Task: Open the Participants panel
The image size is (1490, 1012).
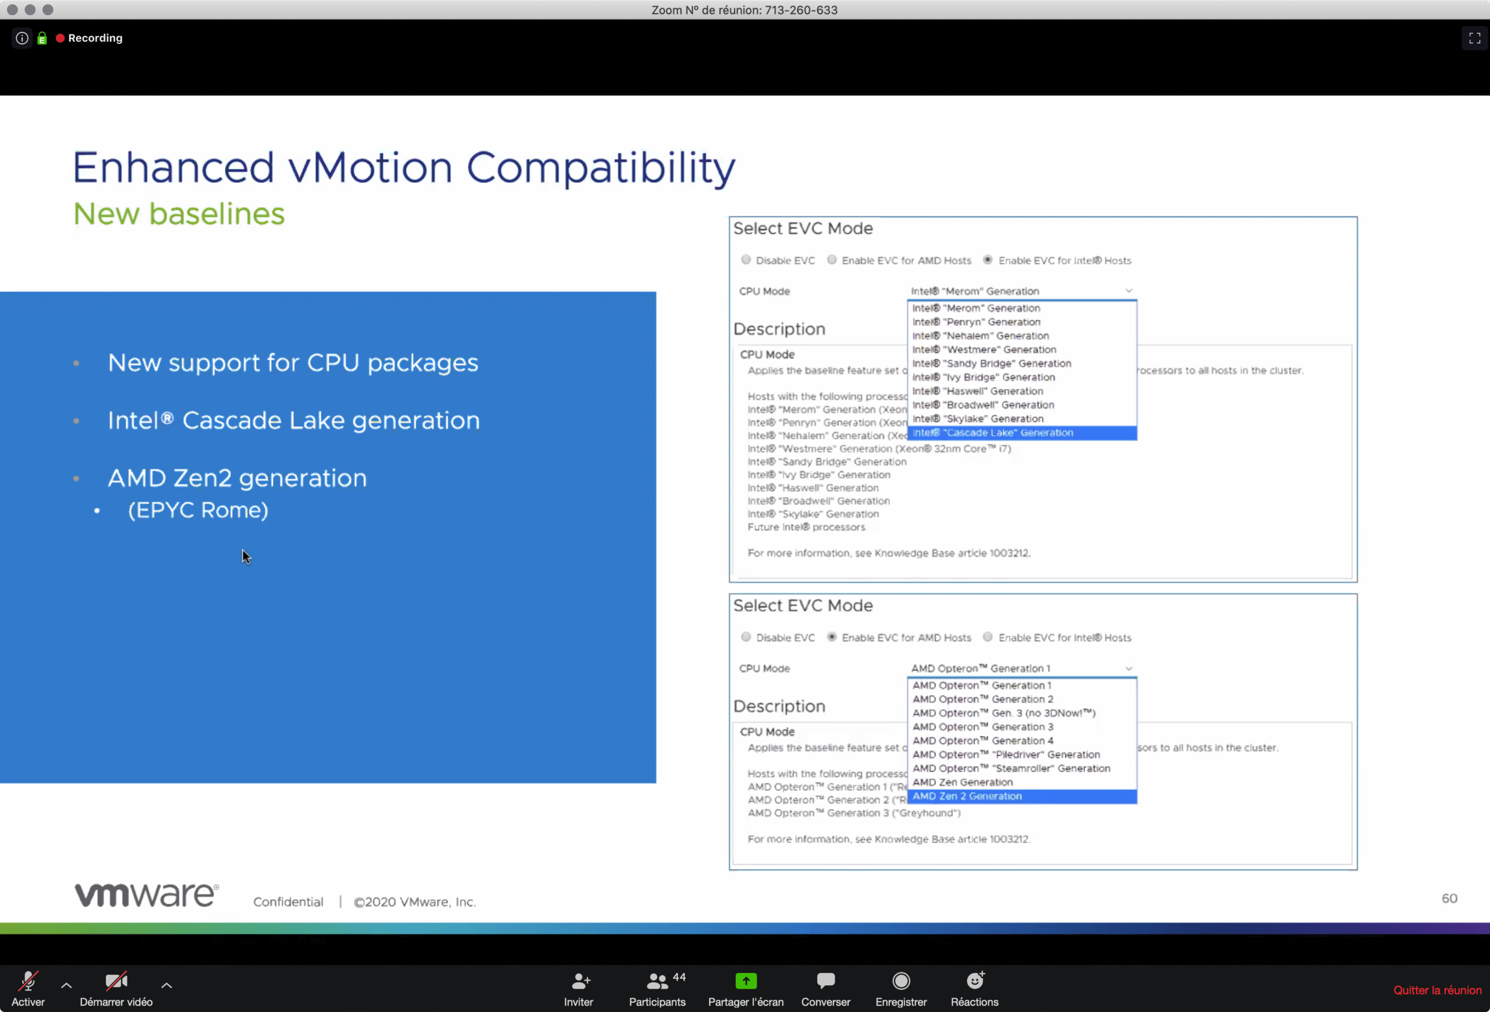Action: pos(657,988)
